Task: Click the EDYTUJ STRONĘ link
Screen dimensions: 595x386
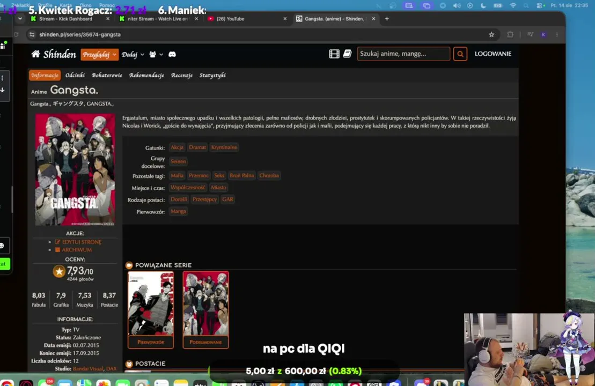Action: click(78, 242)
